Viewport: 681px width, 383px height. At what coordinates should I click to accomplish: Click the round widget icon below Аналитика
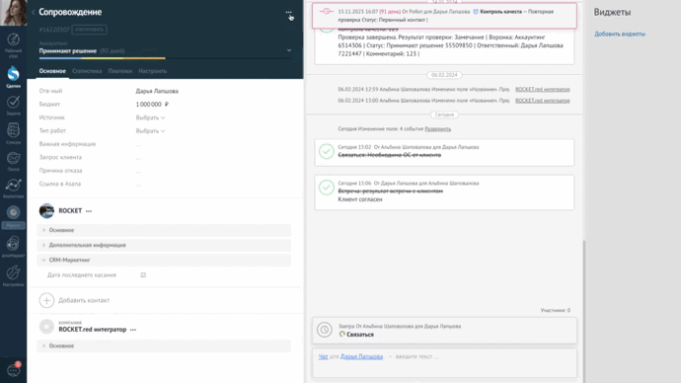[x=13, y=212]
